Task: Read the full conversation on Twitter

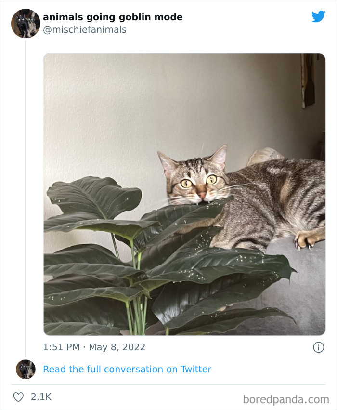Action: [x=127, y=369]
